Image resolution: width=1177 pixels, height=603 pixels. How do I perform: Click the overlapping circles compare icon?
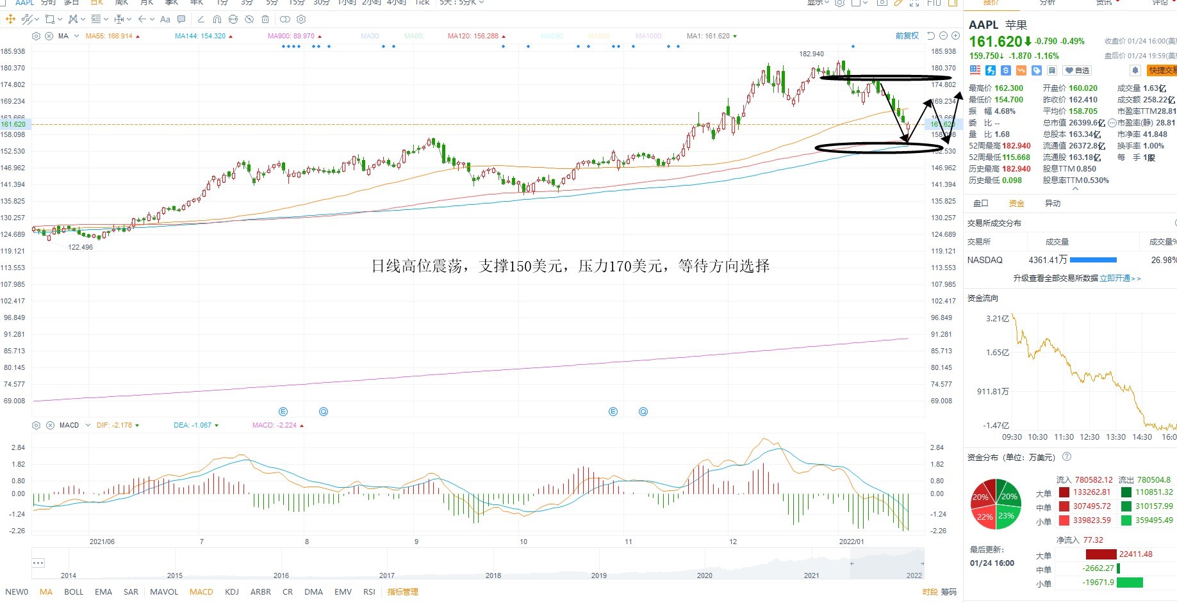(285, 19)
